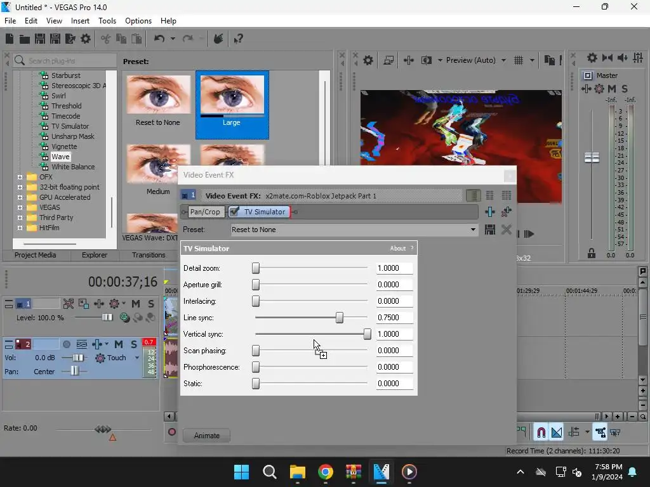Enable snapping magnet icon below timeline
This screenshot has width=650, height=487.
coord(541,432)
